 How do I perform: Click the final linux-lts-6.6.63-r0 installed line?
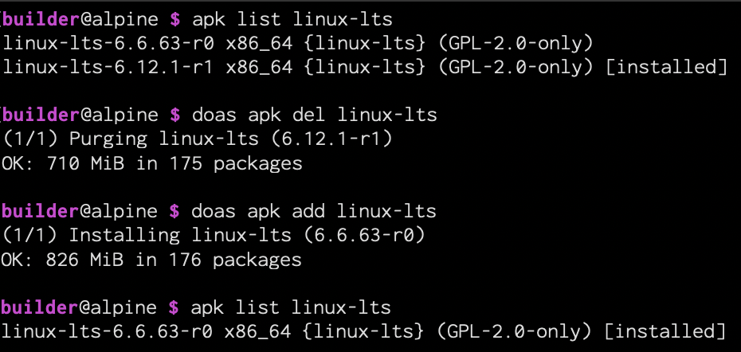[x=363, y=331]
